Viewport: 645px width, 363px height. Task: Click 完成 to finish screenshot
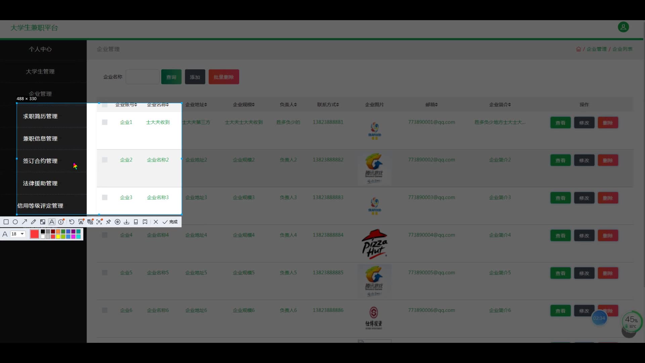[170, 222]
